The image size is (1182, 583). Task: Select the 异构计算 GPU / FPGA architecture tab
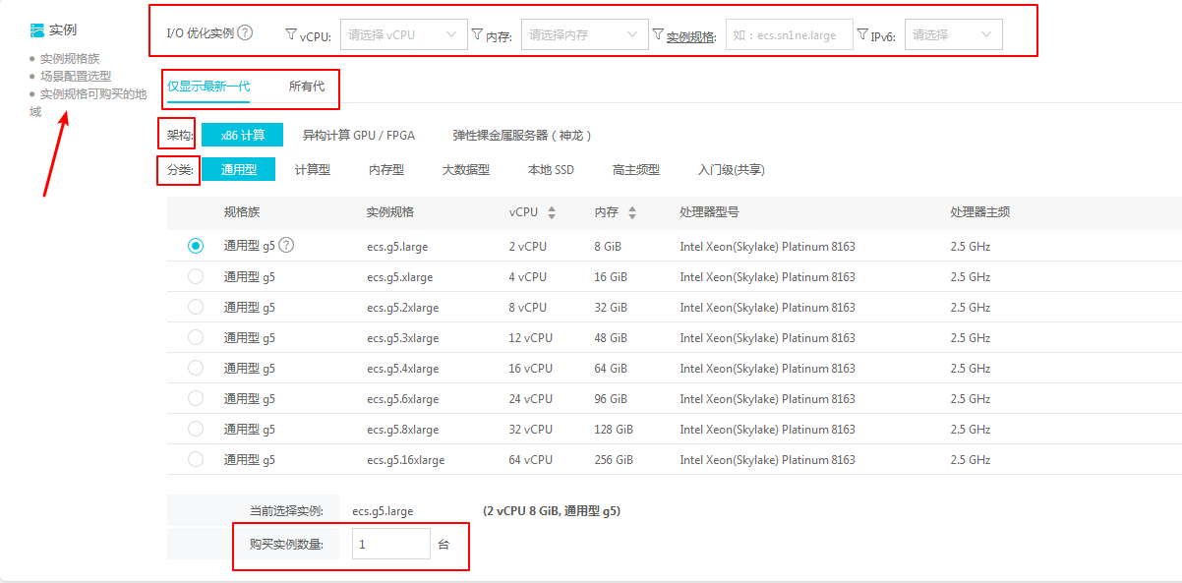click(358, 135)
